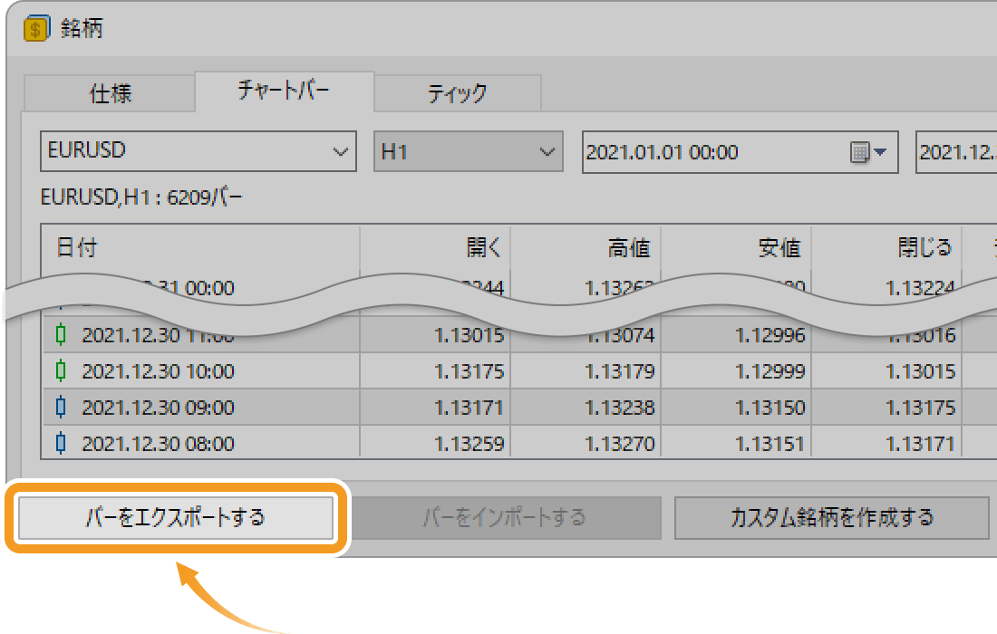The height and width of the screenshot is (634, 997).
Task: Click the candle icon of the 2021.12.30 09:00 row
Action: [x=61, y=407]
